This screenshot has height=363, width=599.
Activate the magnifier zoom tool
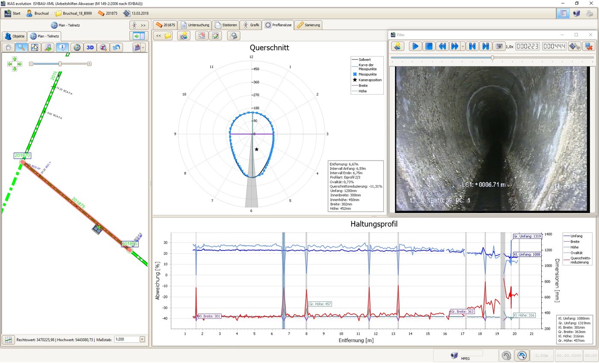coord(21,48)
